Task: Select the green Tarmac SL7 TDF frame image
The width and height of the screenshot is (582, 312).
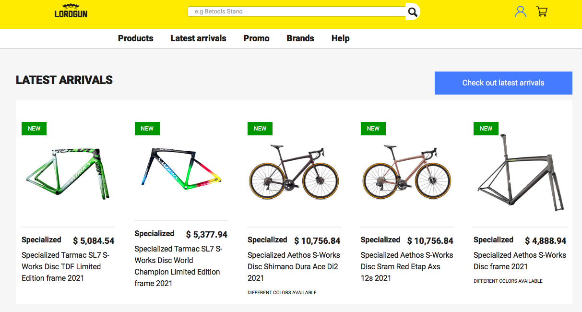Action: 68,173
